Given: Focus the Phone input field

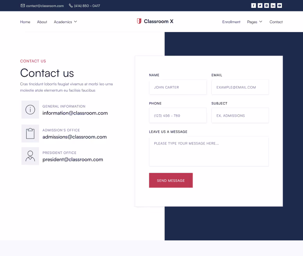Looking at the screenshot, I should pyautogui.click(x=178, y=115).
